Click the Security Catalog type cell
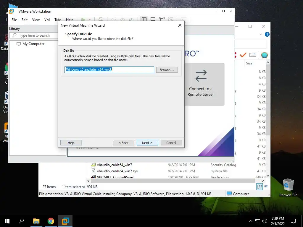 point(223,165)
